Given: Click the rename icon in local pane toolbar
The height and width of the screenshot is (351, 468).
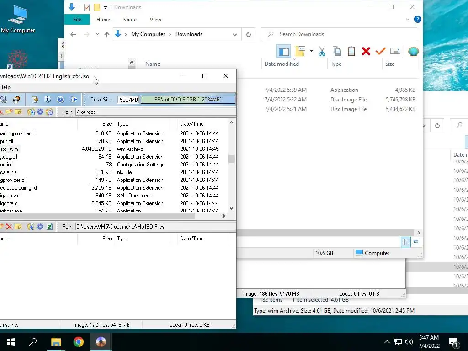Looking at the screenshot, I should [18, 227].
